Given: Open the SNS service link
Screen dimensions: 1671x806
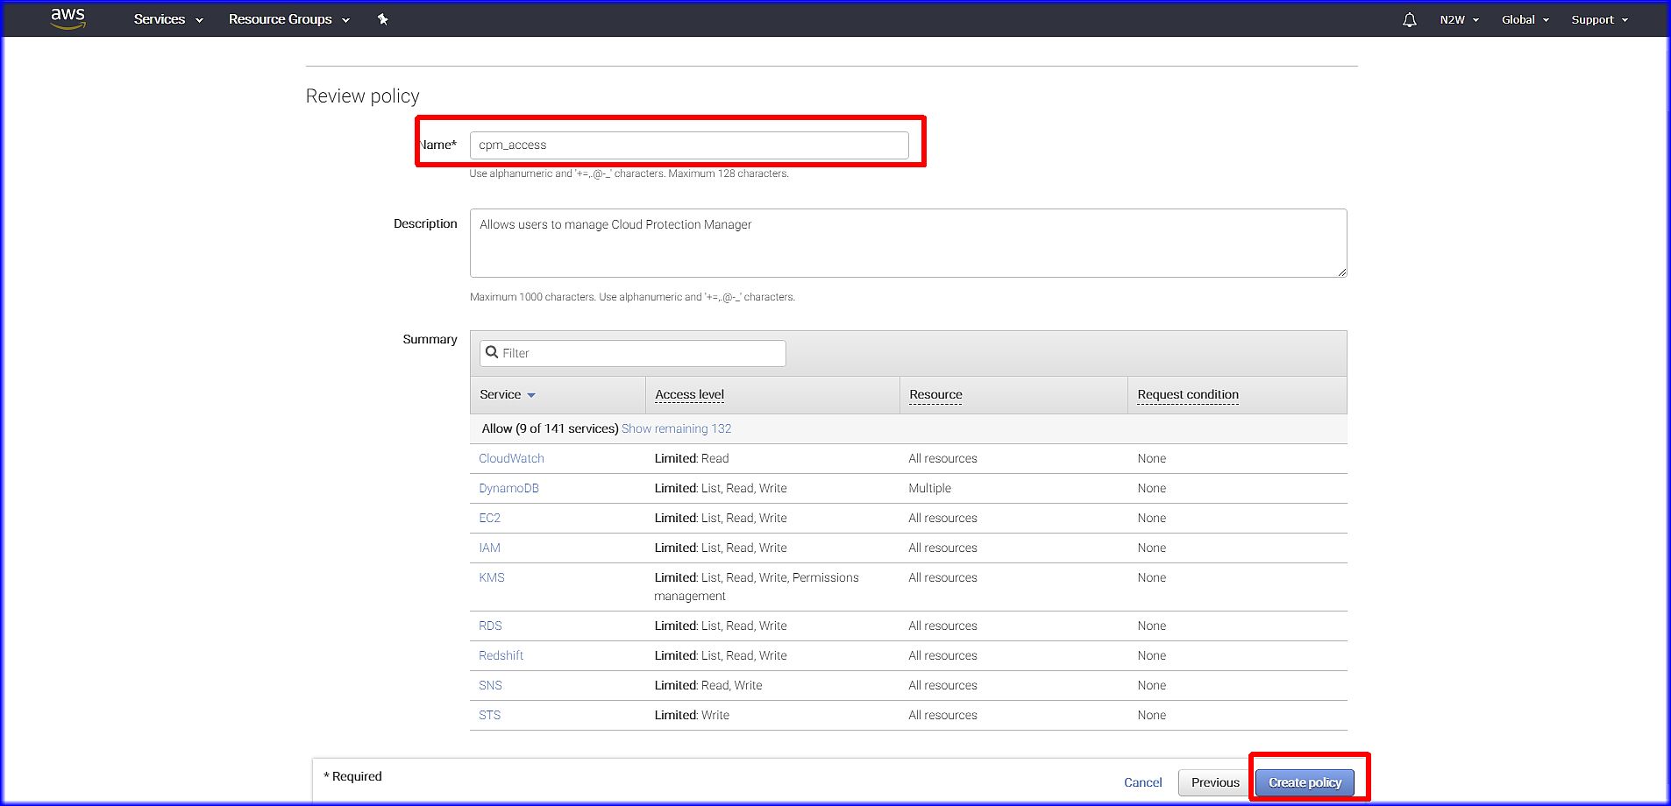Looking at the screenshot, I should point(490,685).
